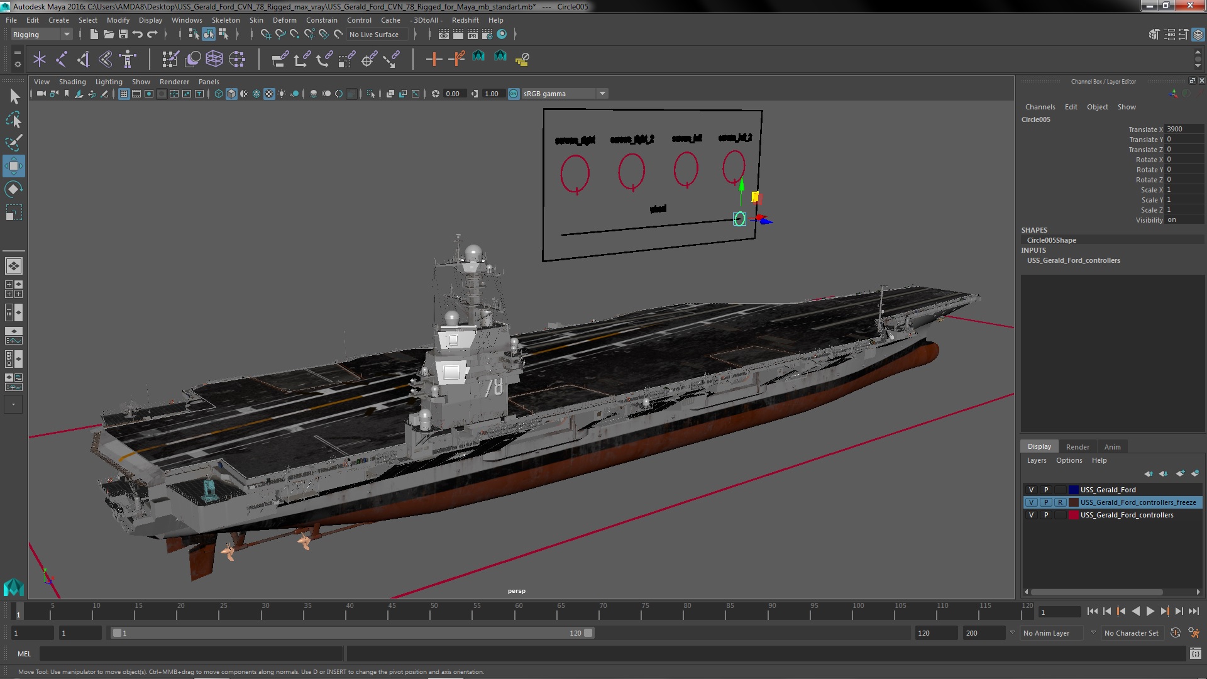
Task: Save the scene with the floppy icon
Action: [123, 35]
